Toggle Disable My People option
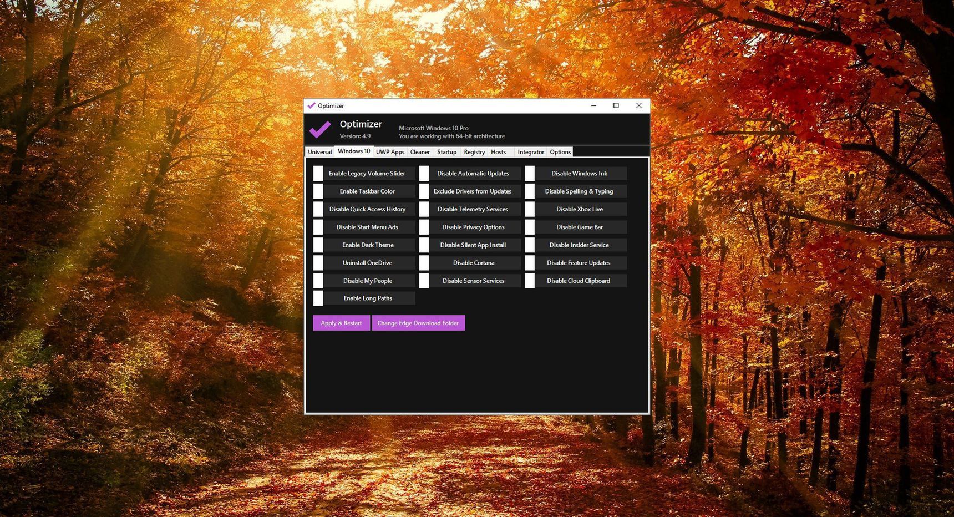 pos(364,281)
